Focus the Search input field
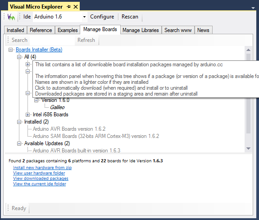Screen dimensions: 259x220 point(52,40)
